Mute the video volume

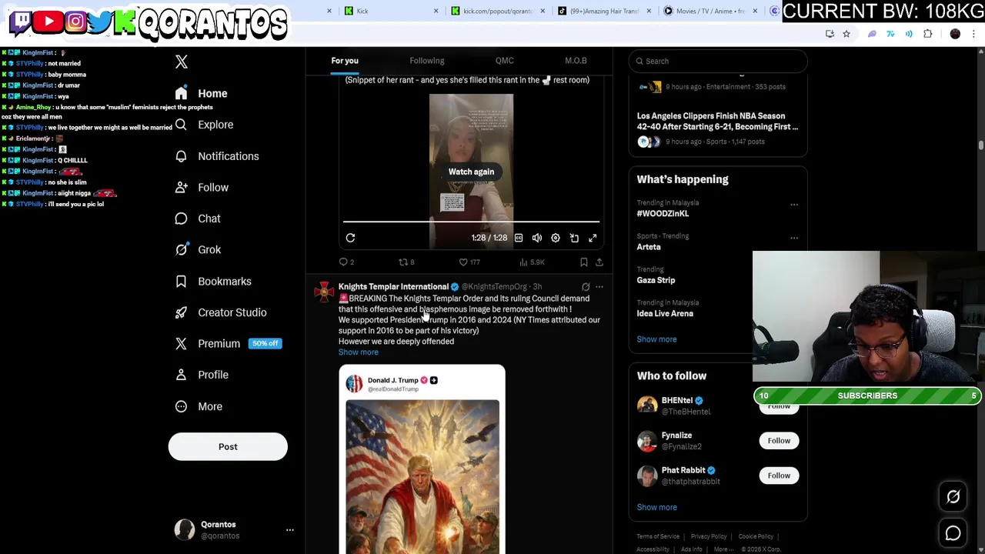point(537,238)
